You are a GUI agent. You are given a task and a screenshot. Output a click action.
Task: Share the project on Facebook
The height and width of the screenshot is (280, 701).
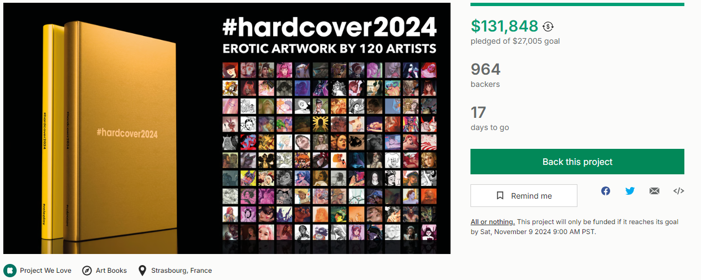click(x=606, y=191)
